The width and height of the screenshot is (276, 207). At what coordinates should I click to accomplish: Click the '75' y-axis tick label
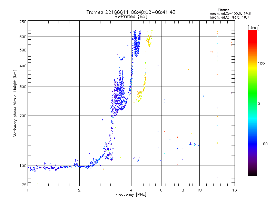coord(24,185)
